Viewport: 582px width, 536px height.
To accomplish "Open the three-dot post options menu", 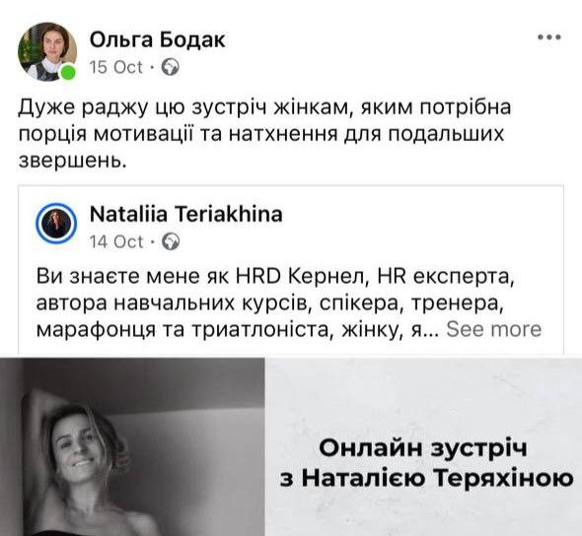I will pyautogui.click(x=549, y=37).
